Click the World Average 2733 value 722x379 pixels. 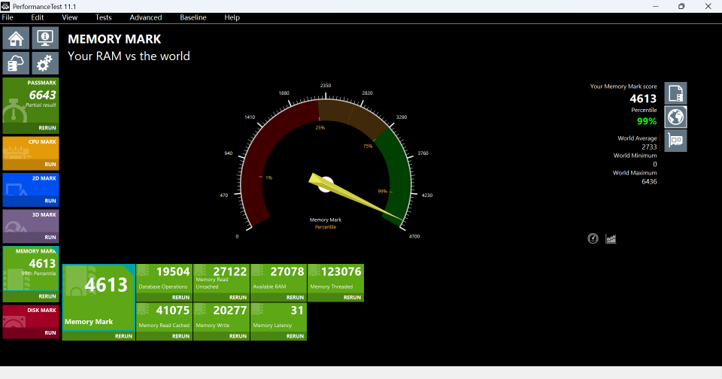tap(649, 147)
